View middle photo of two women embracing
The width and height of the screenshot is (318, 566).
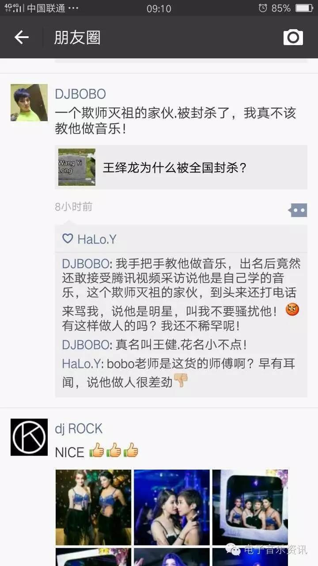pos(172,507)
